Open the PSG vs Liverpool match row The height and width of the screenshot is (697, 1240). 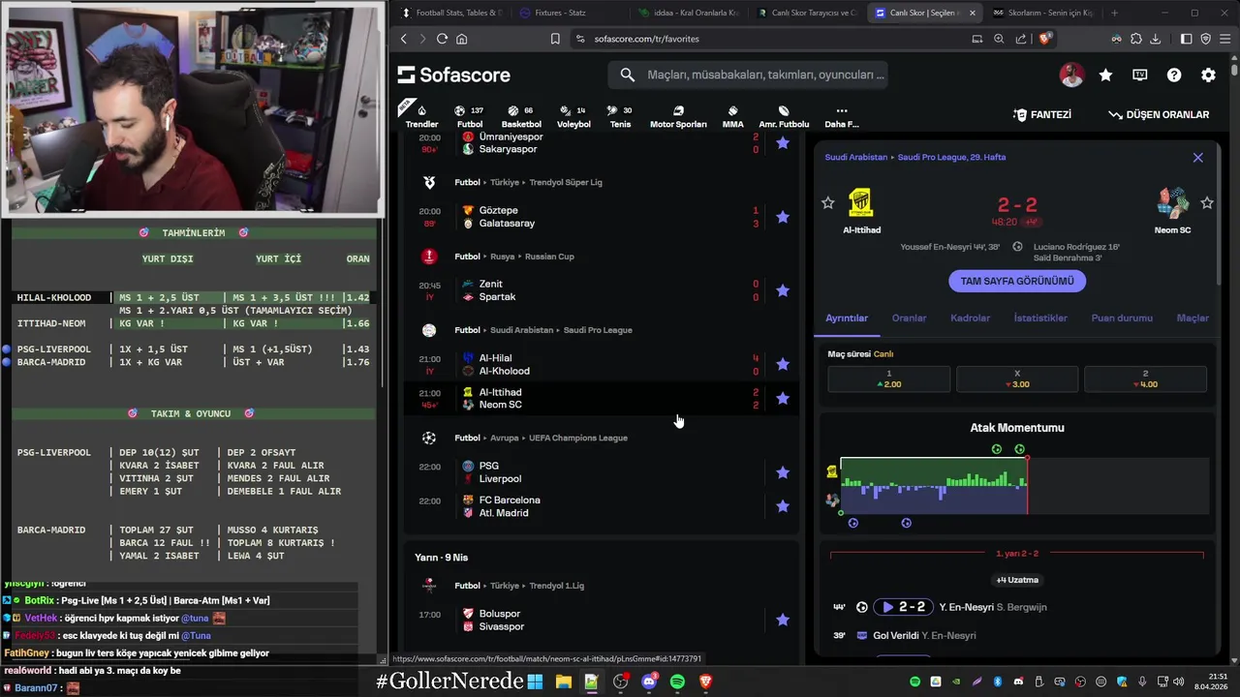coord(601,472)
